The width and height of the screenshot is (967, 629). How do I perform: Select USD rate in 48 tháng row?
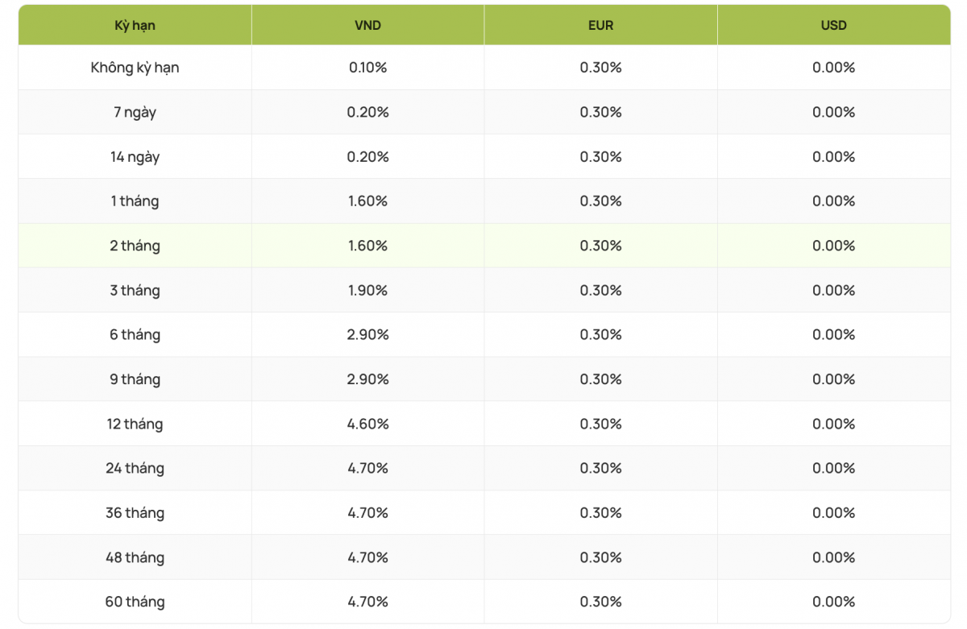tap(833, 557)
